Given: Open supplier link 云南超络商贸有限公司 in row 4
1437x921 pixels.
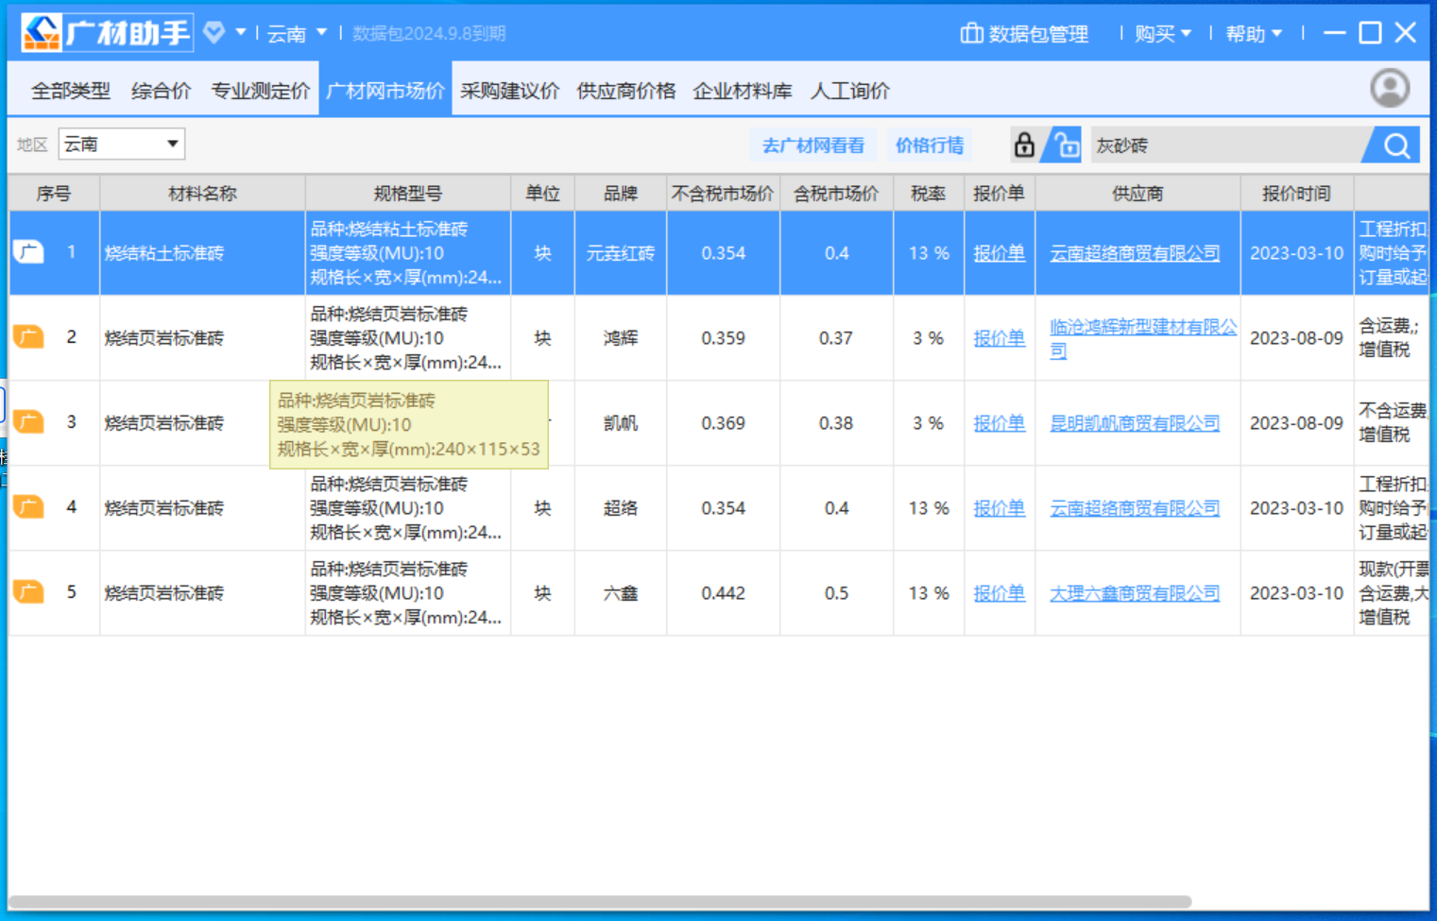Looking at the screenshot, I should click(x=1135, y=508).
